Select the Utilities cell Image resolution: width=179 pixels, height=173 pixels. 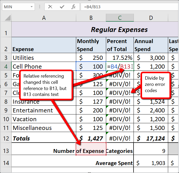click(x=44, y=57)
